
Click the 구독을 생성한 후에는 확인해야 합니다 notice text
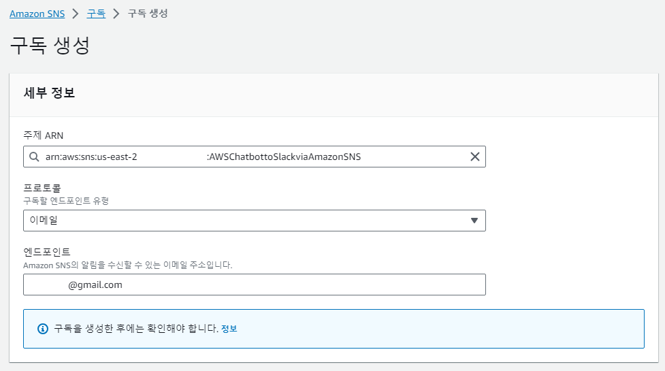coord(136,329)
